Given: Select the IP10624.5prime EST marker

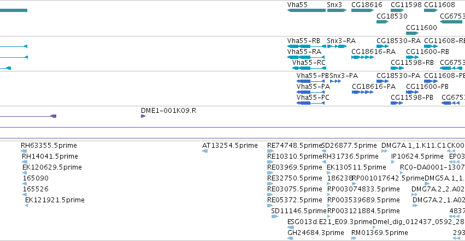Looking at the screenshot, I should [393, 162].
